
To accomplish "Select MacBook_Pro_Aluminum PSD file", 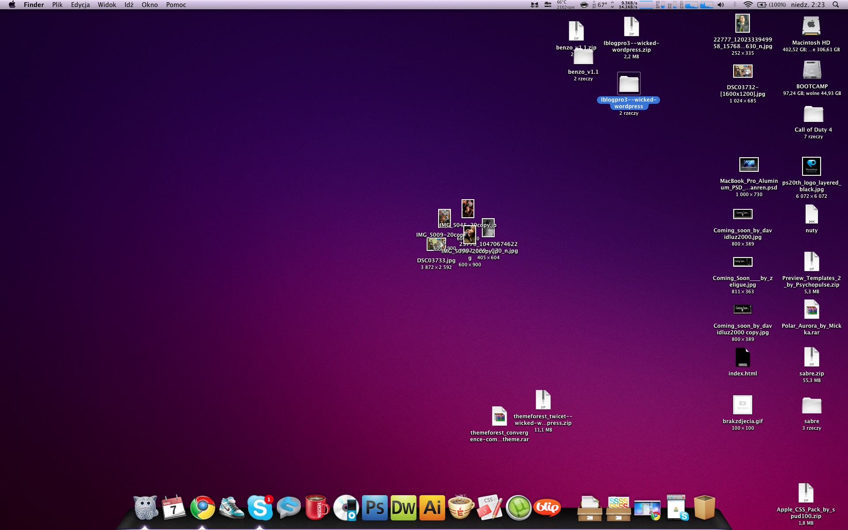I will 749,165.
